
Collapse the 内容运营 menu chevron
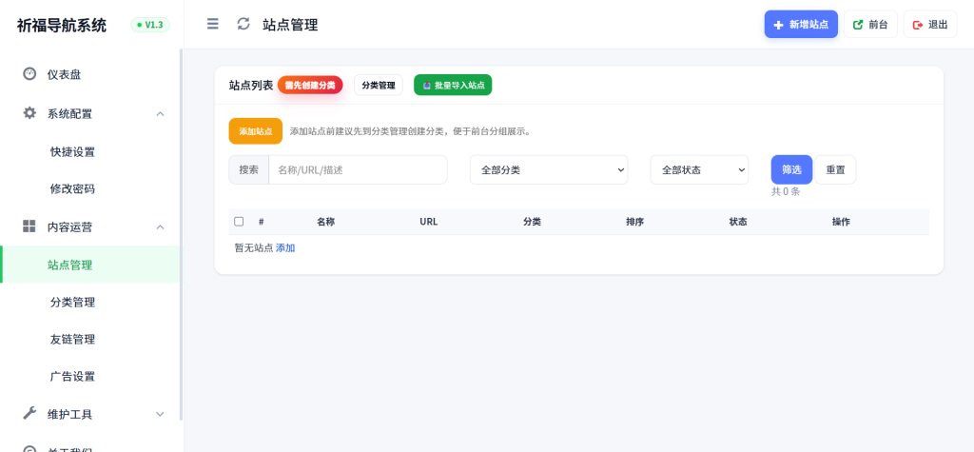tap(160, 226)
